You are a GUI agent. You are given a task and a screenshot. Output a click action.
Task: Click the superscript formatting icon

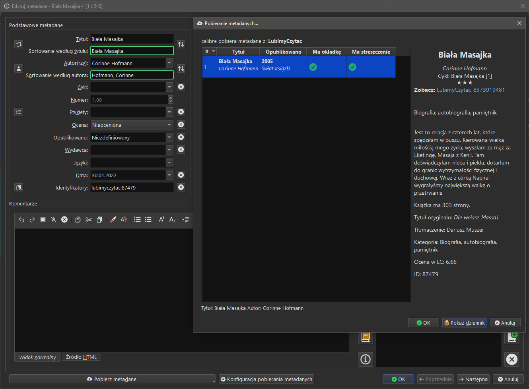tap(161, 220)
